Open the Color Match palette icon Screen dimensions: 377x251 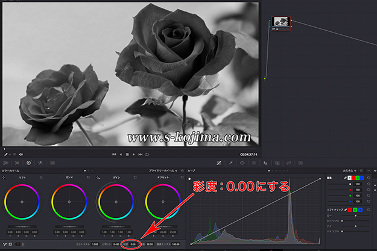tap(17, 163)
